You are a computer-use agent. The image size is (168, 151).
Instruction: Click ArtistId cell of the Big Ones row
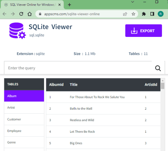click(146, 143)
